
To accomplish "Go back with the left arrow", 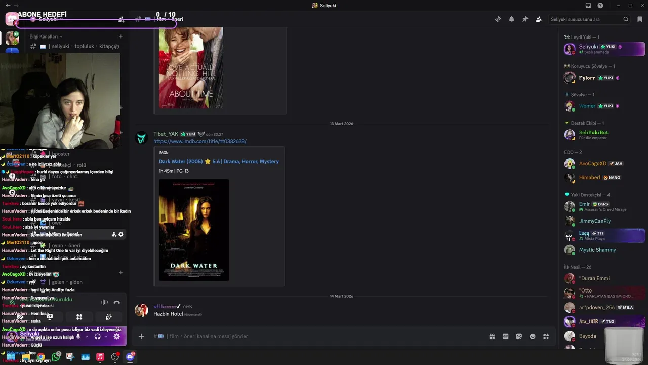I will click(x=8, y=5).
